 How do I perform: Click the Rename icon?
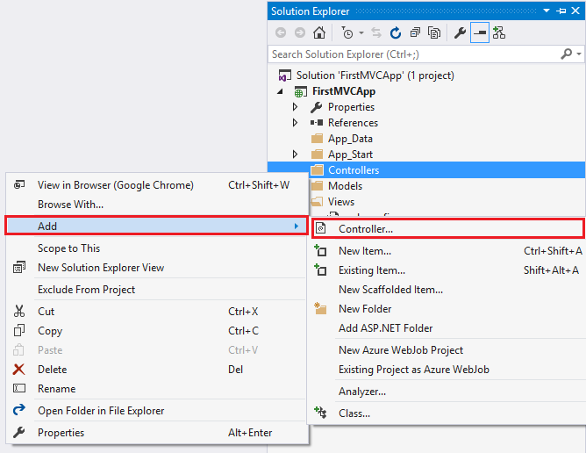coord(19,388)
